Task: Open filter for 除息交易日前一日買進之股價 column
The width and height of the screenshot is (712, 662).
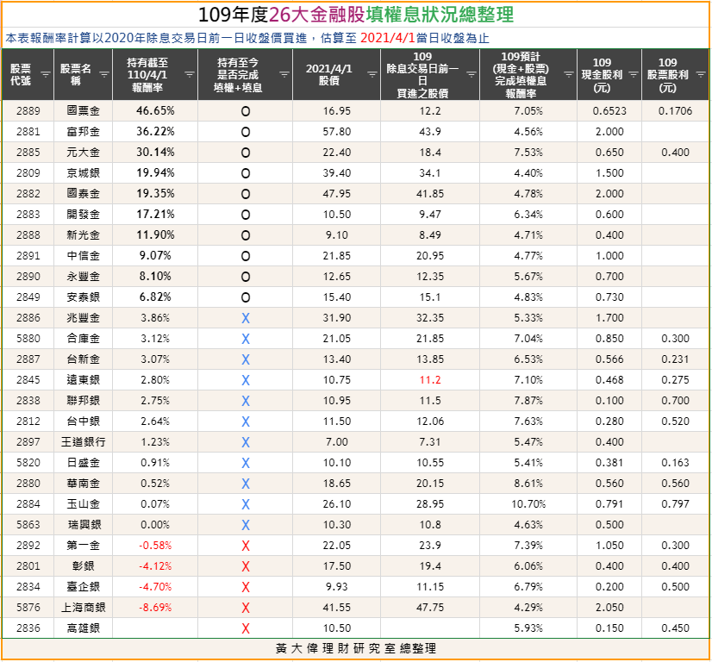Action: [471, 74]
